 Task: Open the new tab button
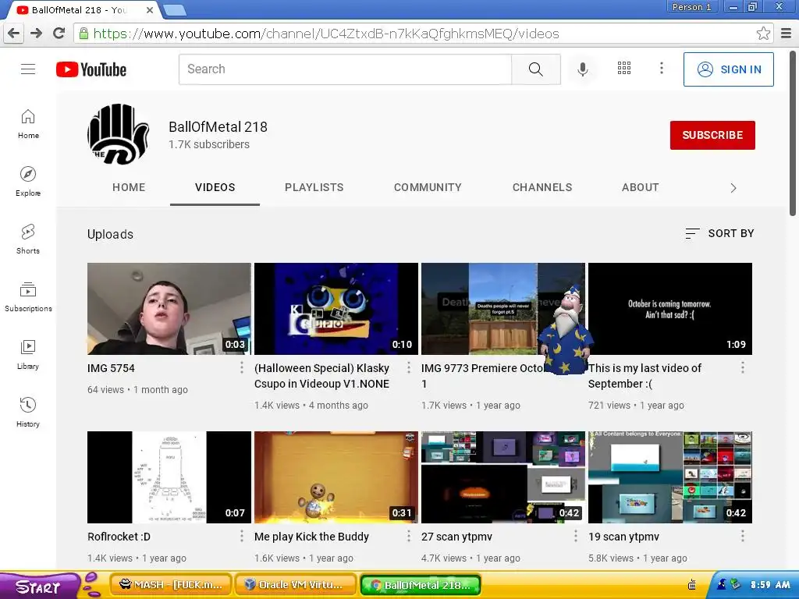point(175,9)
